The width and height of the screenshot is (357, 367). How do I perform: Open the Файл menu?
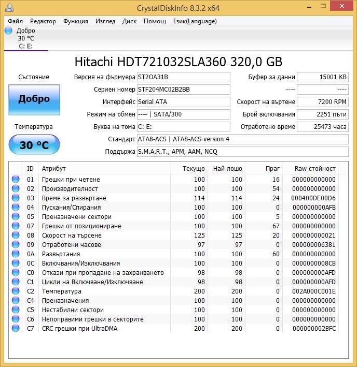[x=15, y=21]
